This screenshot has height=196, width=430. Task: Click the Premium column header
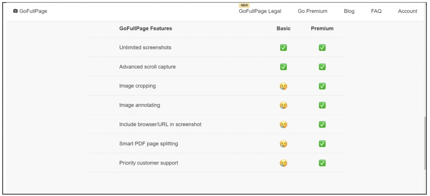322,28
